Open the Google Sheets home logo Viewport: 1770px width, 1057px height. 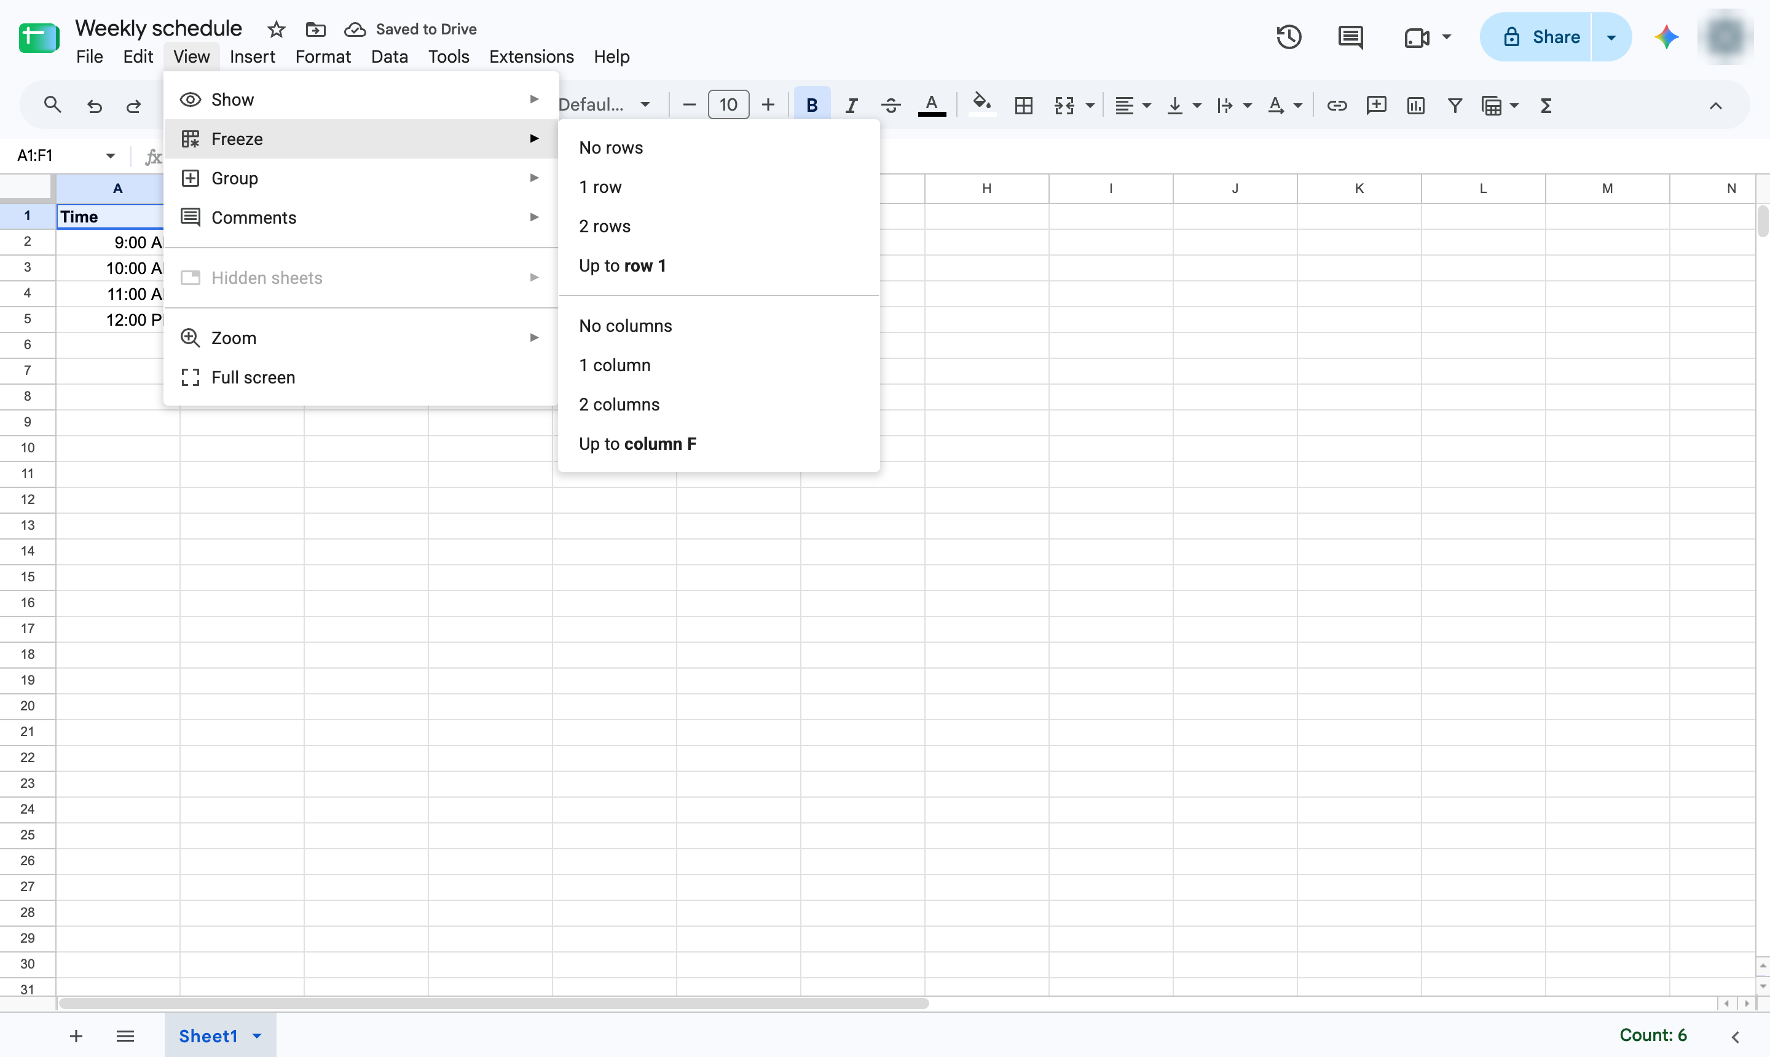point(39,37)
